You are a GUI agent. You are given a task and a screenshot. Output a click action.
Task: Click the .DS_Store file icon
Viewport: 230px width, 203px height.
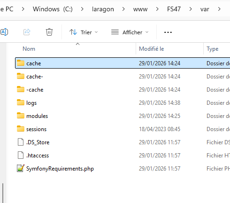21,142
